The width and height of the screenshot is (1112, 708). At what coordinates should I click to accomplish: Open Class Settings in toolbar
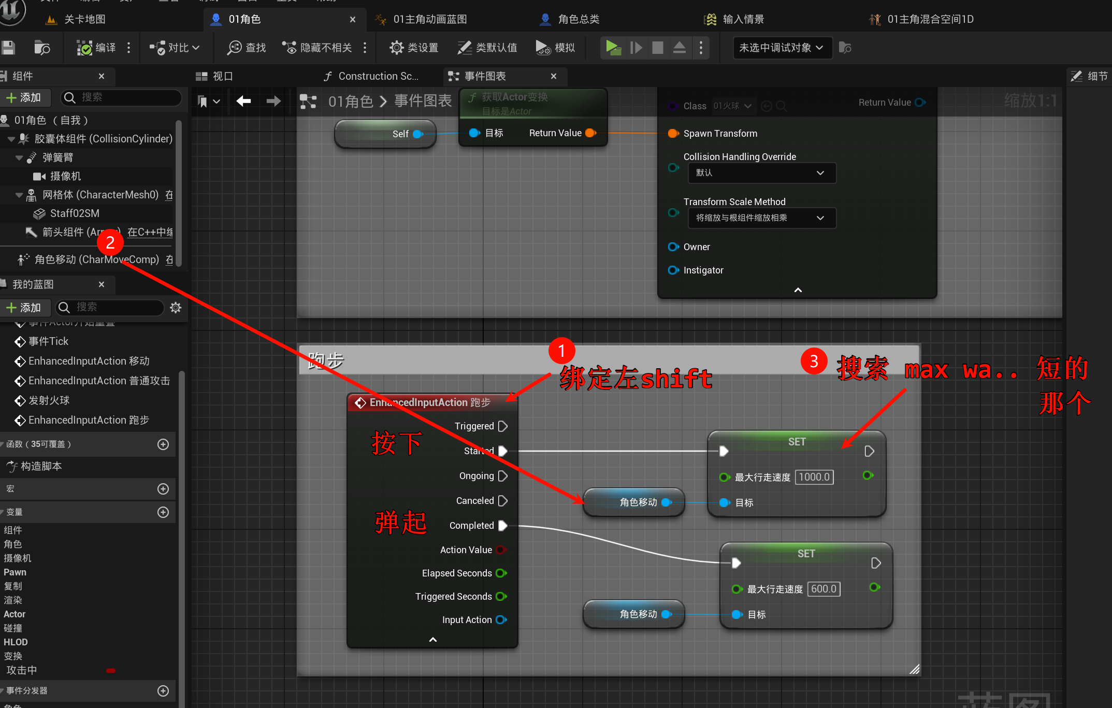click(414, 48)
